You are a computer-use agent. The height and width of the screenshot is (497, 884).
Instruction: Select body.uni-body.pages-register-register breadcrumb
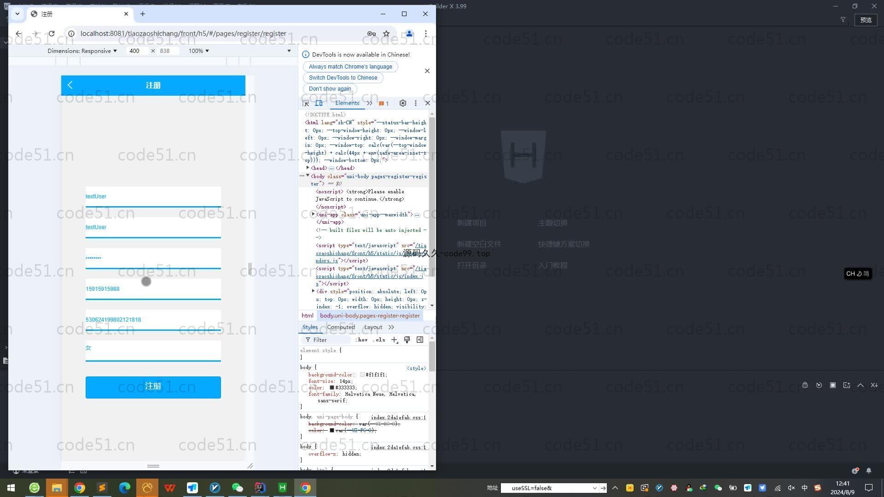(x=370, y=316)
